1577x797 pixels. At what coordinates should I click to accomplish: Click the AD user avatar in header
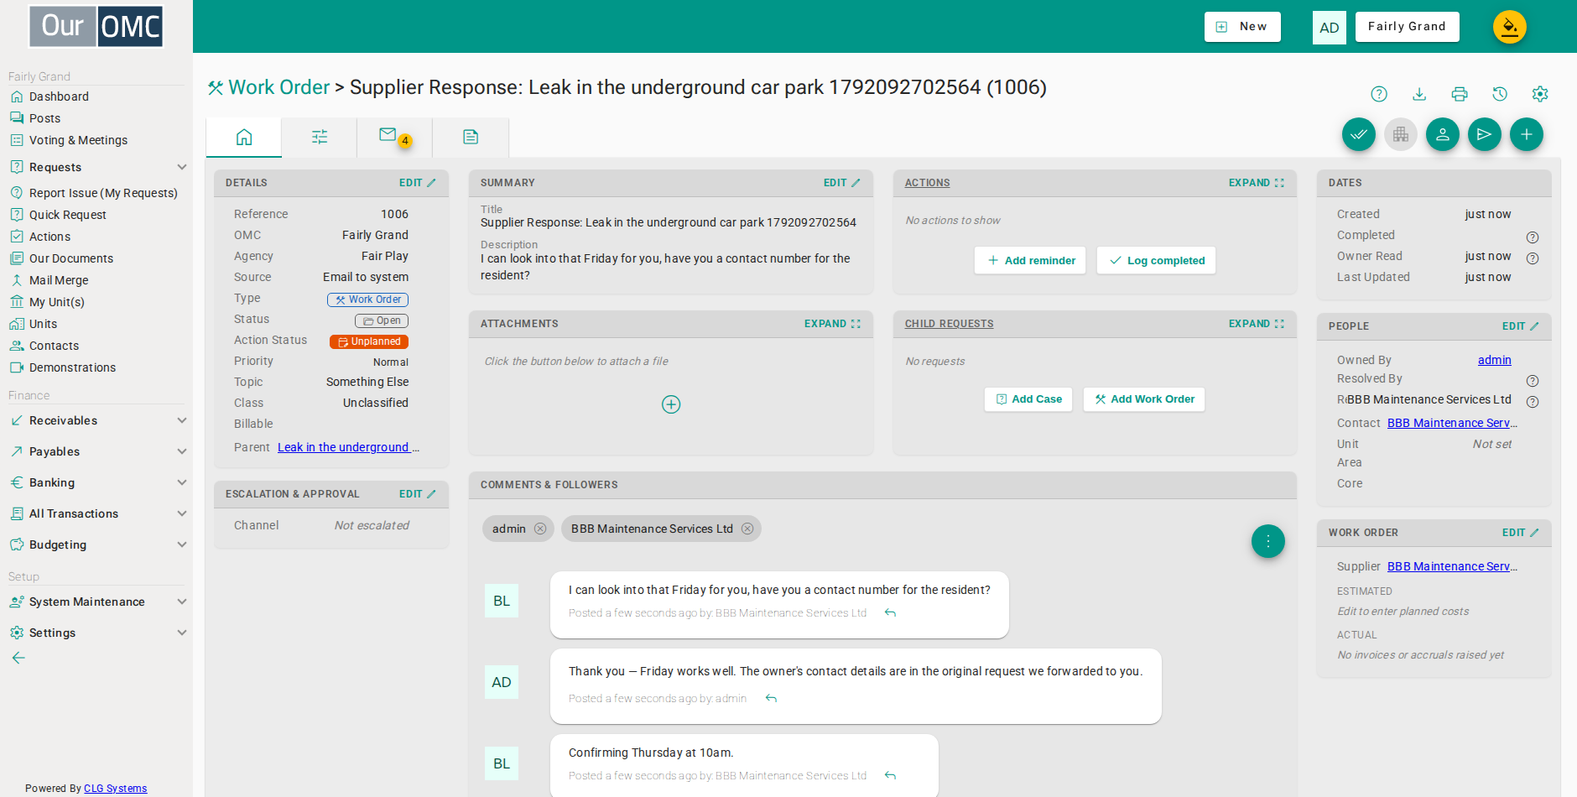(x=1330, y=28)
